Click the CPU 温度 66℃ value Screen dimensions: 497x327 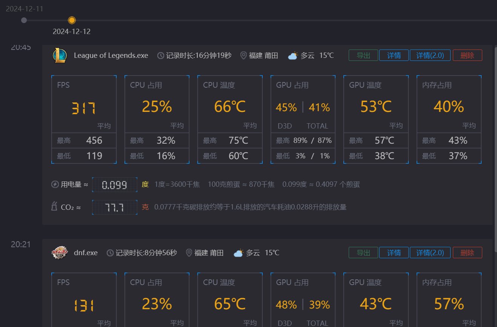(x=230, y=107)
